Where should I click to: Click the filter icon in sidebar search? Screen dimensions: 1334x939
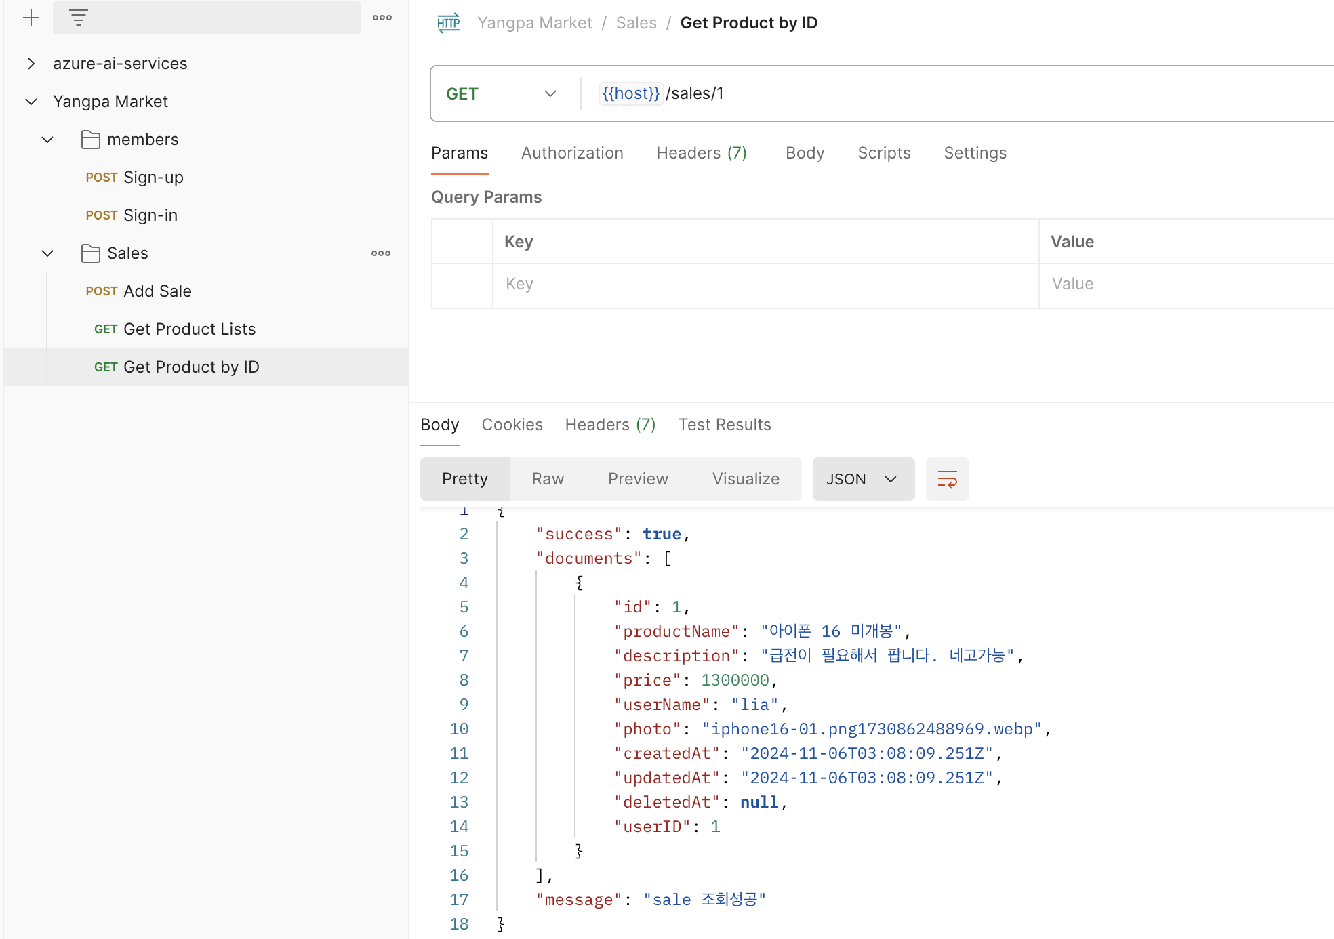click(x=79, y=18)
